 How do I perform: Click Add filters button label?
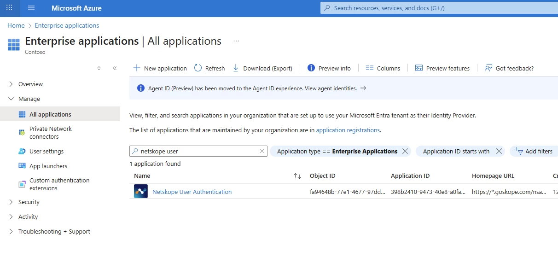[x=539, y=151]
